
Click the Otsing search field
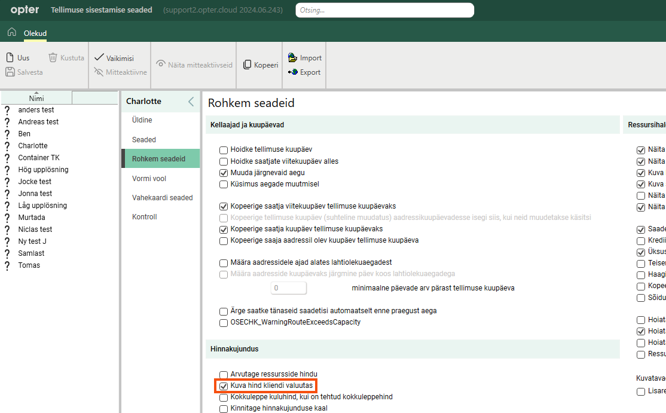click(384, 10)
